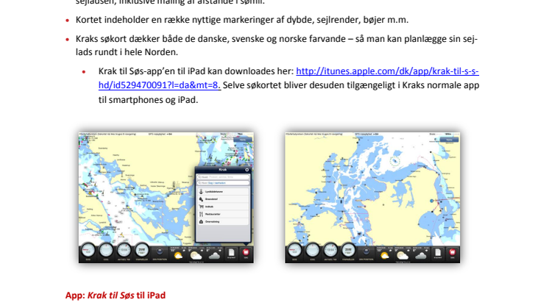
Task: Click the text 'Krak til Søs-app'en til iPad kan downloades her:'
Action: click(x=196, y=71)
